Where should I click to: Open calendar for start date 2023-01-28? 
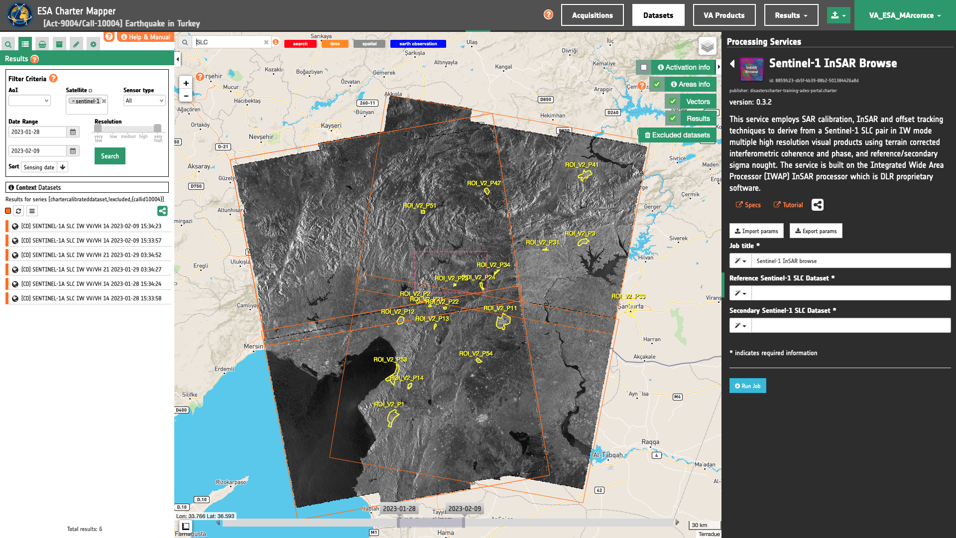(x=73, y=132)
